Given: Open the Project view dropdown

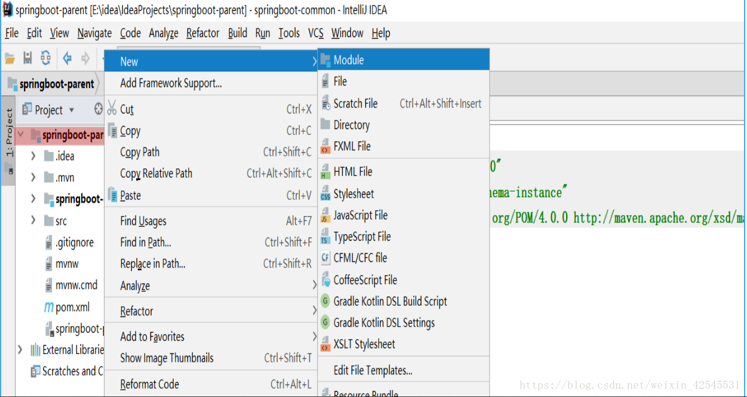Looking at the screenshot, I should [x=72, y=110].
